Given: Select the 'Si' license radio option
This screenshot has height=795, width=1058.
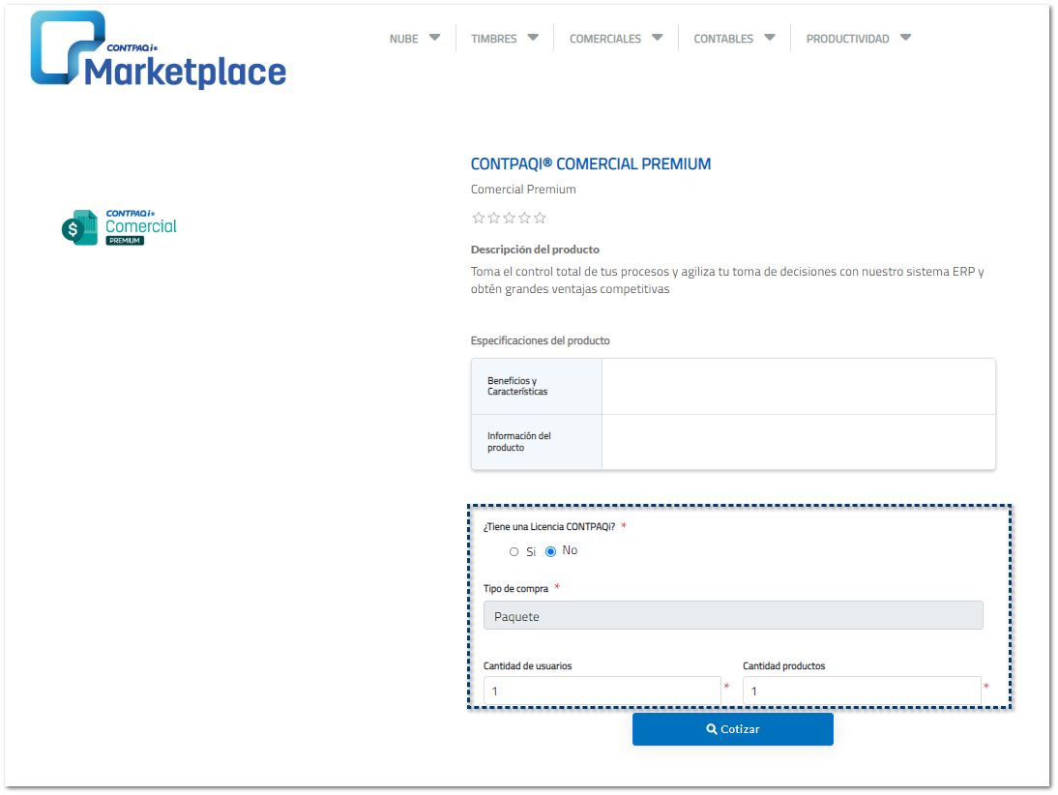Looking at the screenshot, I should 514,551.
